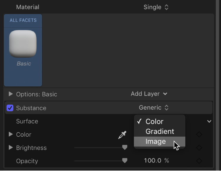The width and height of the screenshot is (221, 171).
Task: Open the Material Single popup menu
Action: (156, 7)
